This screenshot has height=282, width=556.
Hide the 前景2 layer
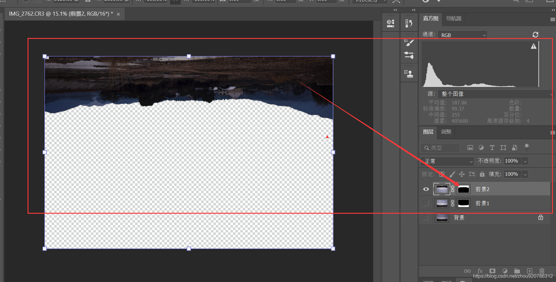[x=426, y=189]
